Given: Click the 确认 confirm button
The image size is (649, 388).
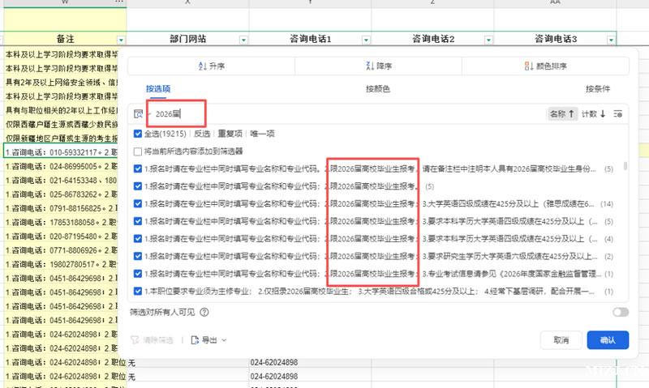Looking at the screenshot, I should click(608, 340).
